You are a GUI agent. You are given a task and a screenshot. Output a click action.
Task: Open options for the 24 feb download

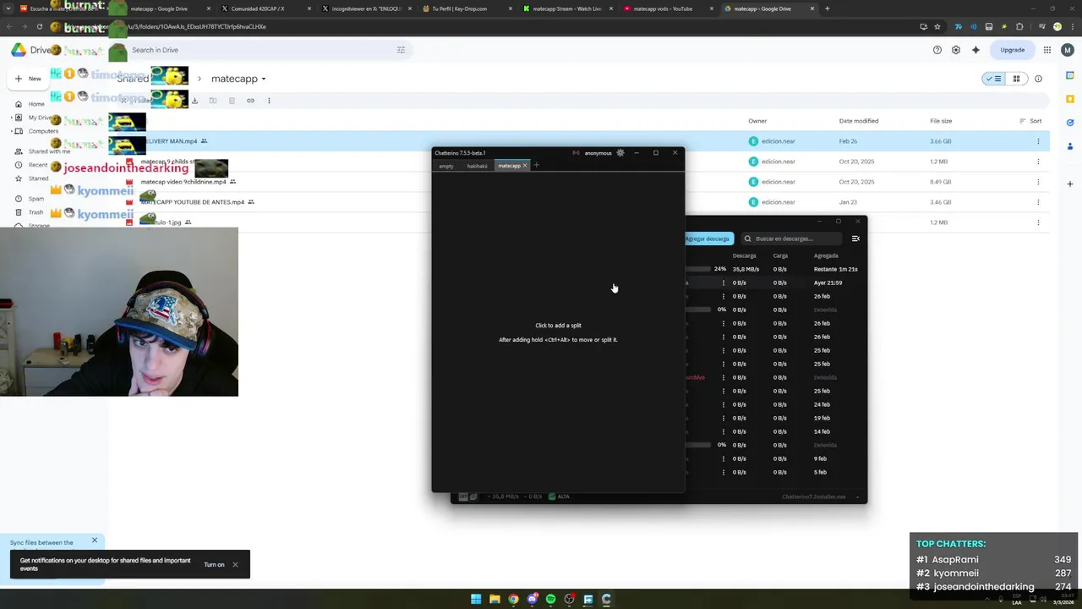[723, 404]
